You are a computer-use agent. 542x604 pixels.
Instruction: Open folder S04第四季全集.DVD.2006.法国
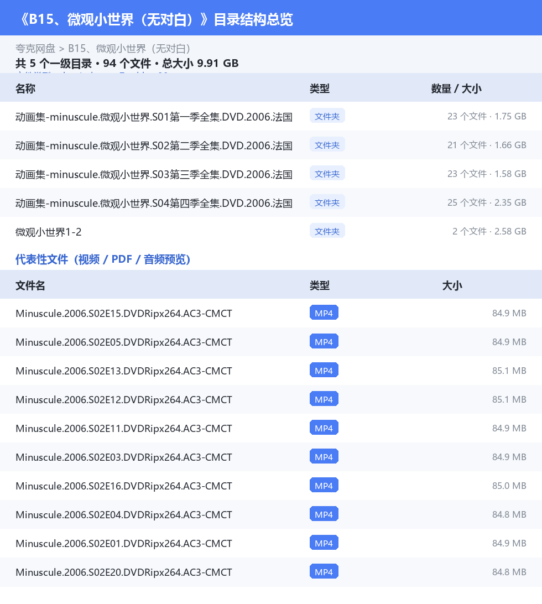[154, 203]
